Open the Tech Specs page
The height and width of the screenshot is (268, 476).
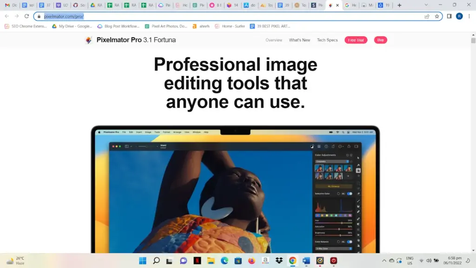coord(327,40)
